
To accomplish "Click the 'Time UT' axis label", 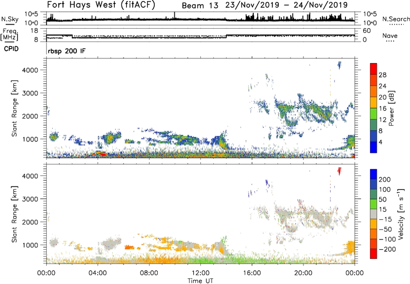I will [200, 280].
